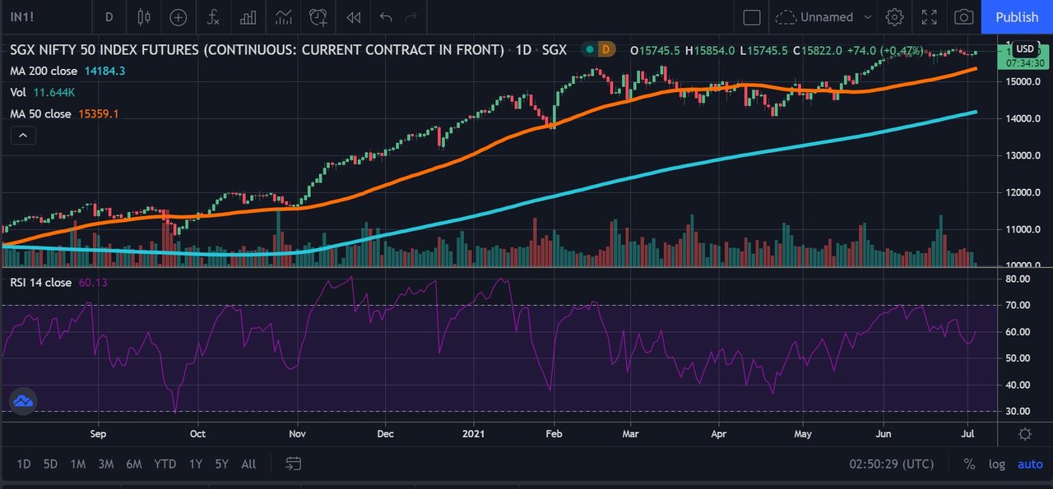Select the 1M time range
Image resolution: width=1053 pixels, height=489 pixels.
pos(77,464)
